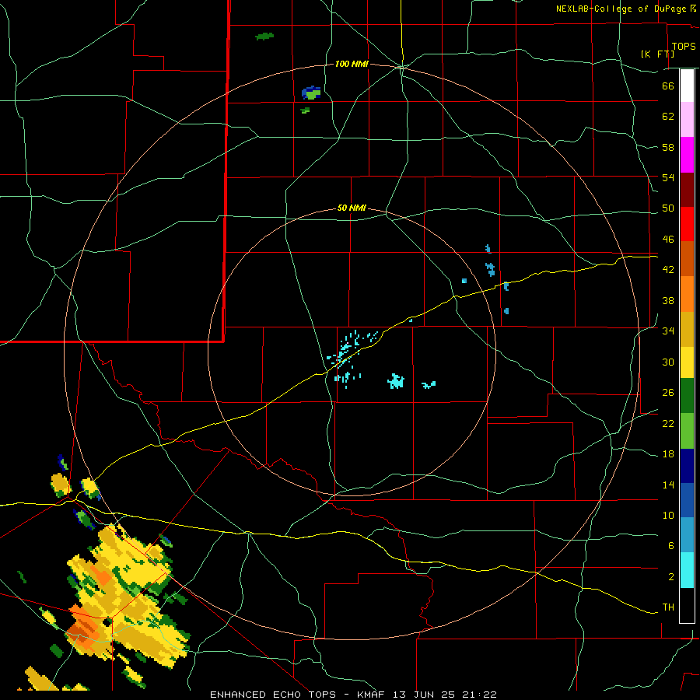
Task: Click the '100 NMI' range ring label
Action: click(x=352, y=65)
